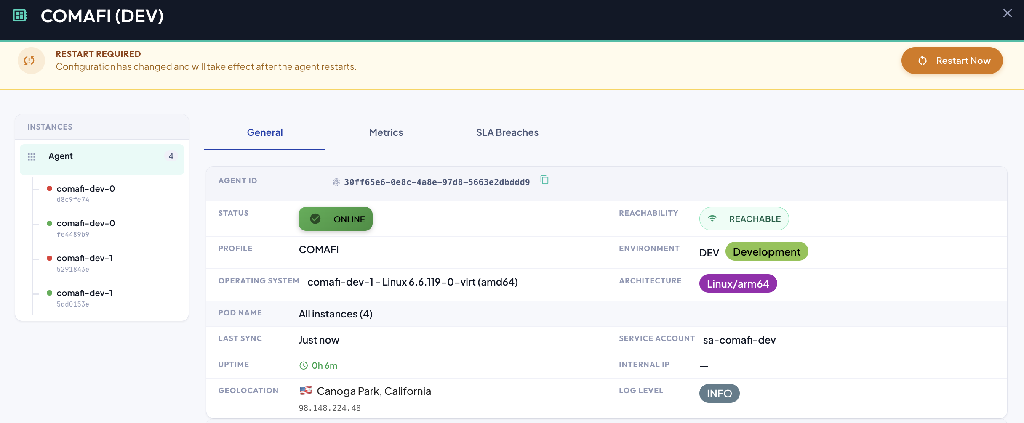
Task: Click the fingerprint icon beside agent ID
Action: pos(336,182)
